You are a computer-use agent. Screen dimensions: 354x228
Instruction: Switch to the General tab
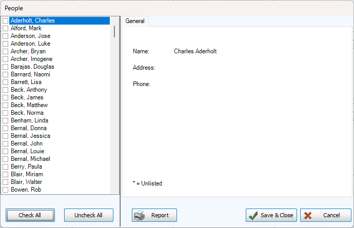tap(135, 21)
